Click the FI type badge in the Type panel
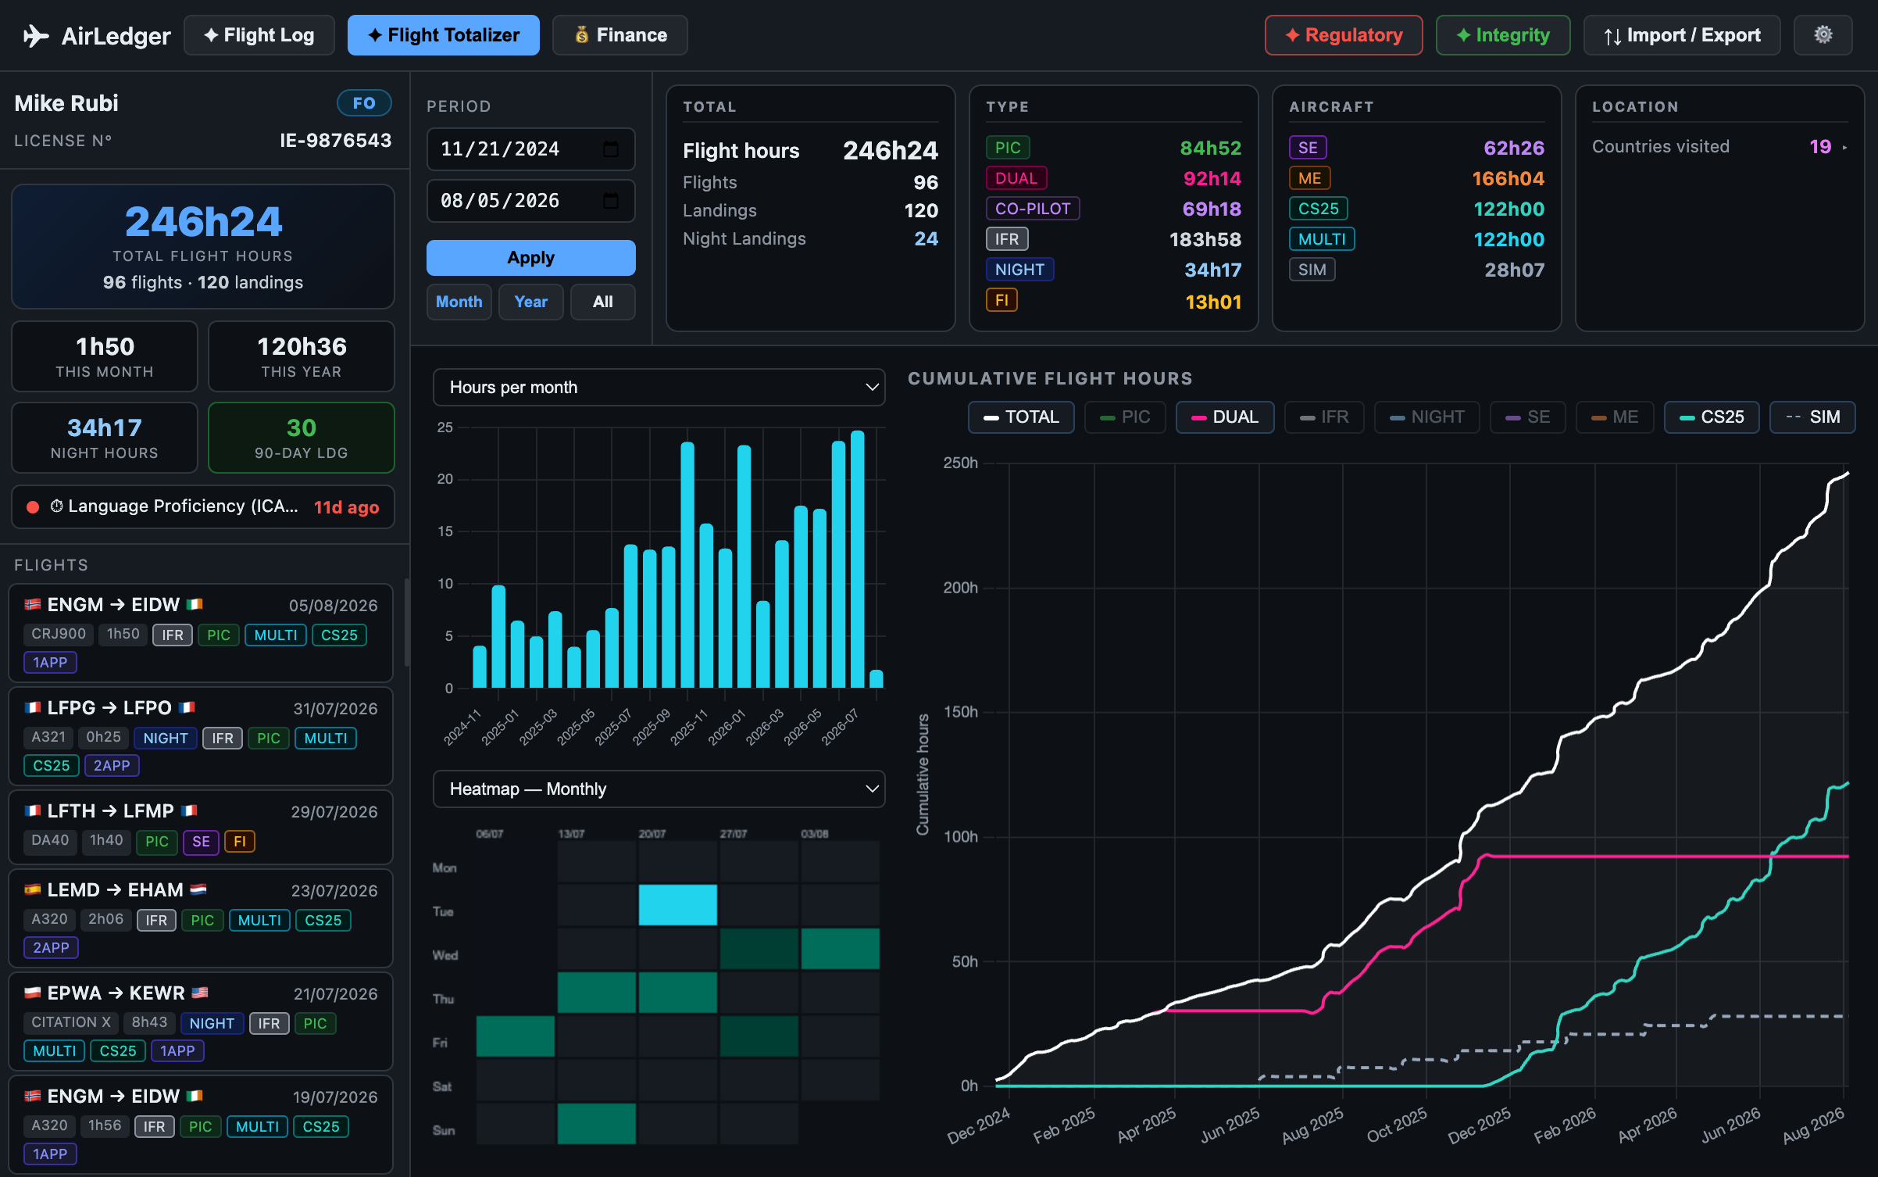 pos(1001,300)
